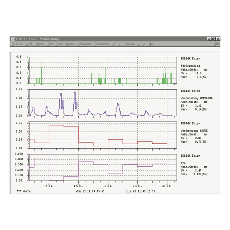Viewport: 230px width, 230px height.
Task: Step back one period with <
Action: pyautogui.click(x=120, y=44)
